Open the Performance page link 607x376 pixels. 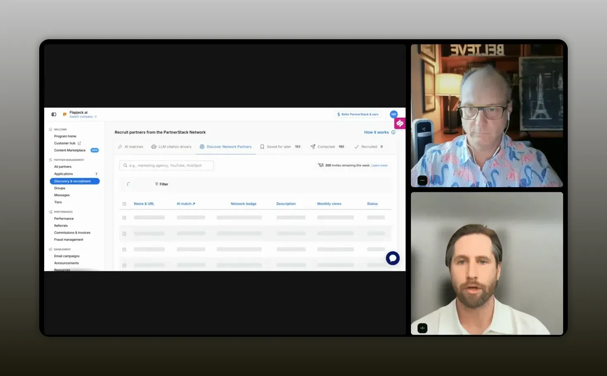pyautogui.click(x=64, y=219)
